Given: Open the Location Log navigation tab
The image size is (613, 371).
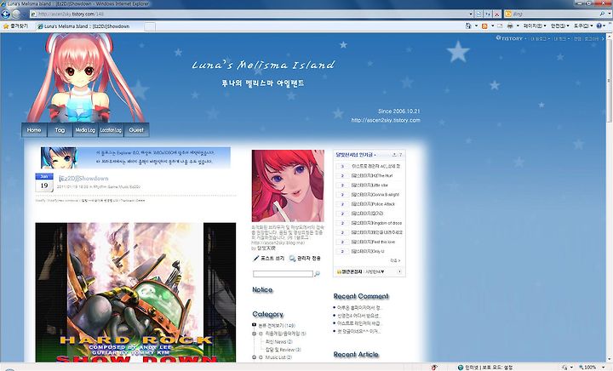Looking at the screenshot, I should [111, 130].
